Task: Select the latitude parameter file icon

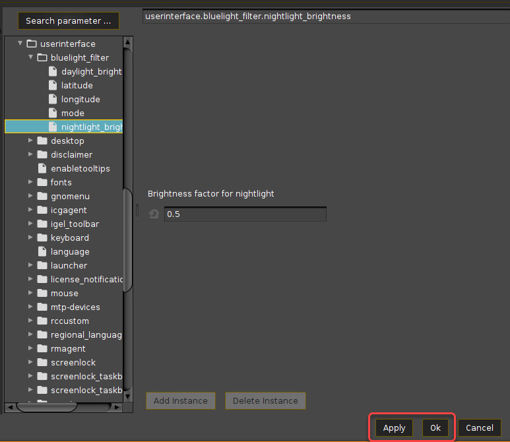Action: tap(54, 86)
